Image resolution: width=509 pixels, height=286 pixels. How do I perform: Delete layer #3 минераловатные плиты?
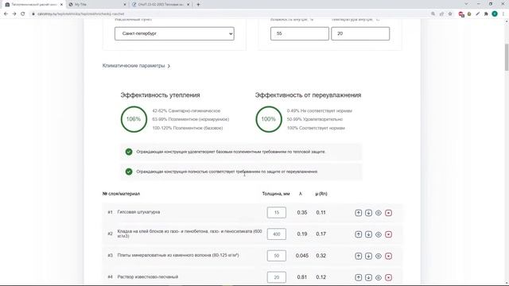click(x=389, y=256)
